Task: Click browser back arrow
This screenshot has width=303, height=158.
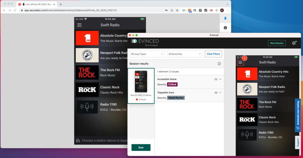Action: click(x=4, y=10)
